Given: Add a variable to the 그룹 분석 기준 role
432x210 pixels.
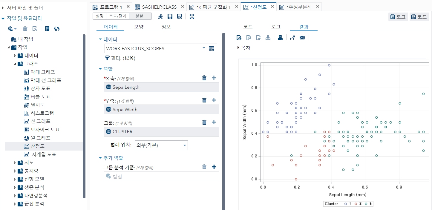Looking at the screenshot, I should pos(214,167).
